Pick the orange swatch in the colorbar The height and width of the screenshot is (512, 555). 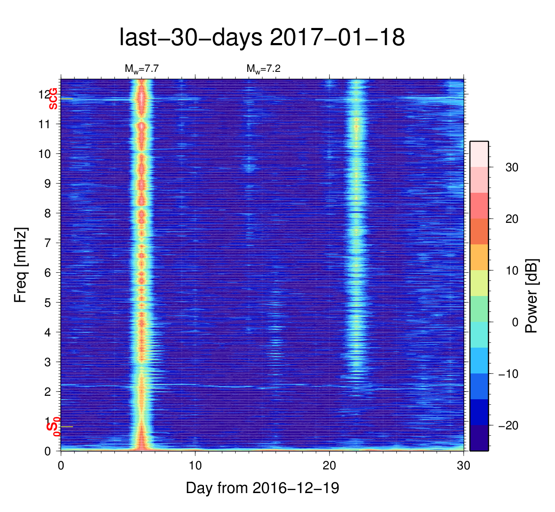(479, 257)
